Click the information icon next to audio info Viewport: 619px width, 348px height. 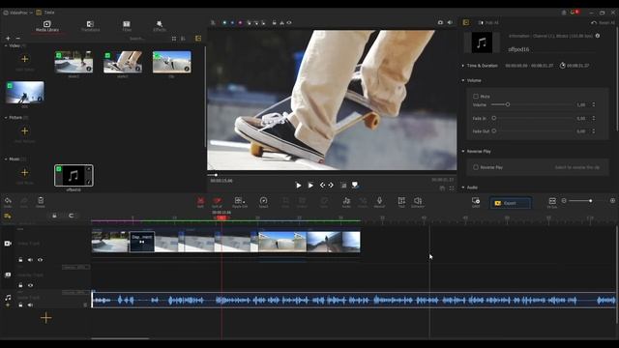coord(598,36)
